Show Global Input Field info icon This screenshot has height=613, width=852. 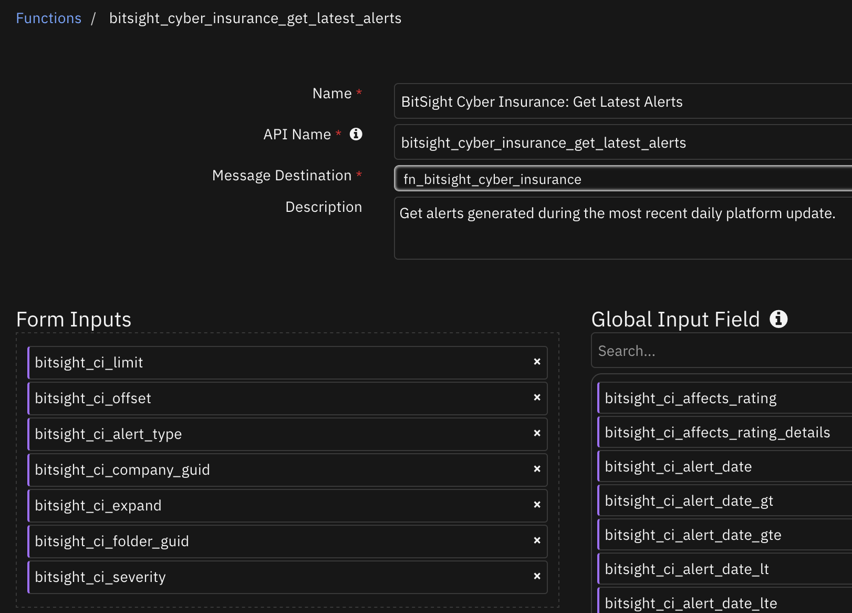(778, 319)
